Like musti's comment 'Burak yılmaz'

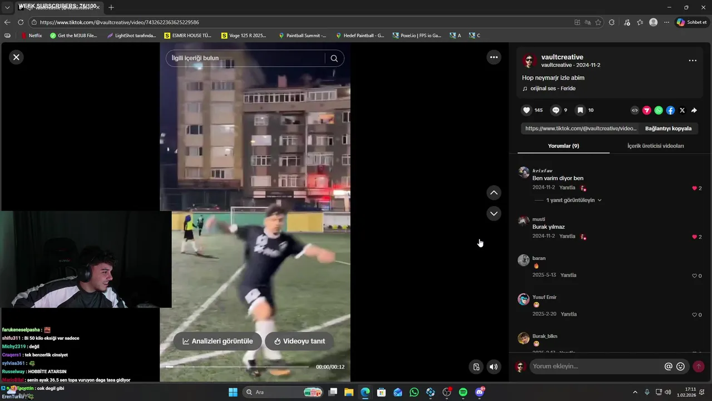click(694, 237)
